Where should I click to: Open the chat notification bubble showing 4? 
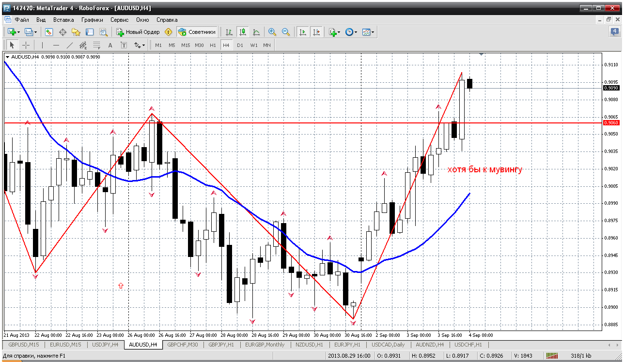pos(614,32)
